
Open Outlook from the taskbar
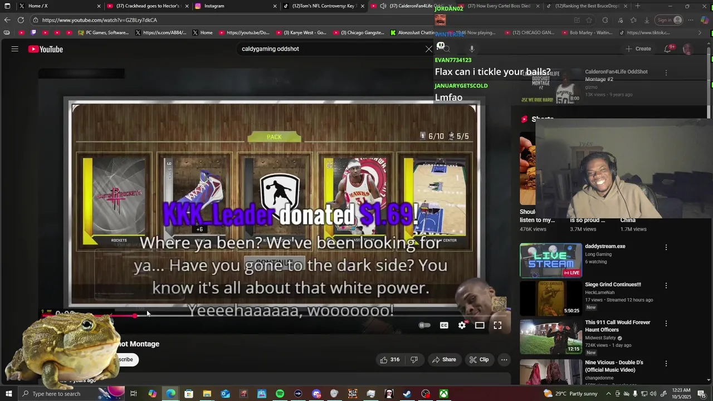(225, 394)
